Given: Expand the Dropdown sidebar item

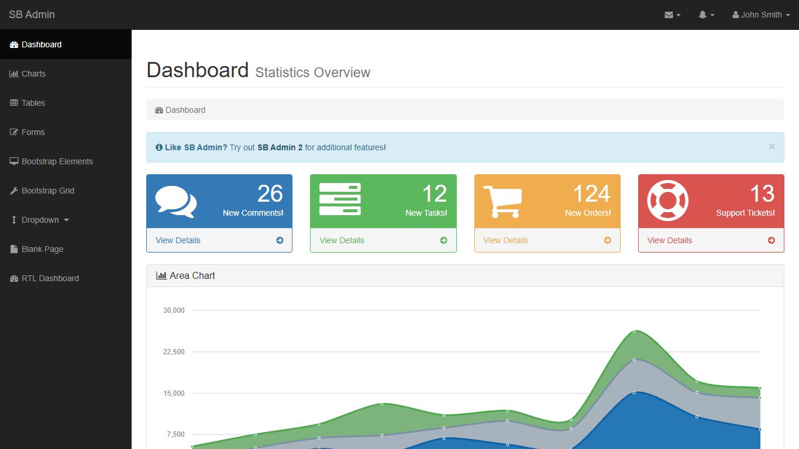Looking at the screenshot, I should tap(40, 220).
